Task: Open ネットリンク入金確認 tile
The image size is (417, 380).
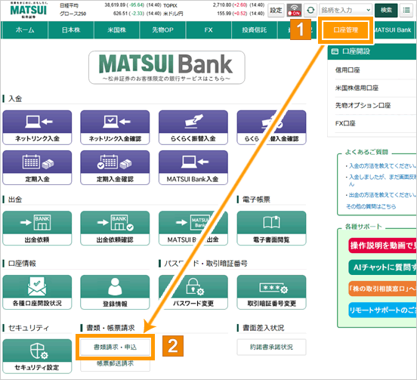Action: (x=115, y=128)
